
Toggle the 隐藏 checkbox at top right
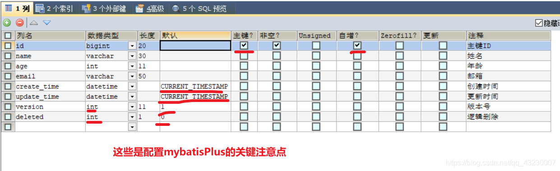(x=539, y=23)
